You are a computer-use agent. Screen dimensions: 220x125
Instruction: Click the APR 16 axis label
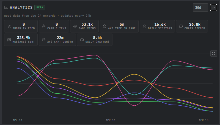click(x=111, y=120)
